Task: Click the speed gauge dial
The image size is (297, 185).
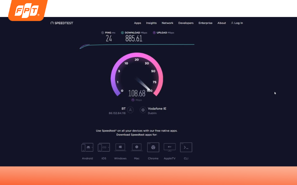Action: (x=137, y=74)
